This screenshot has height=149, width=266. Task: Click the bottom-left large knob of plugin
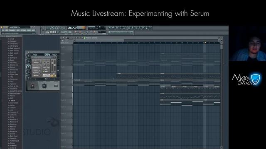(x=32, y=86)
